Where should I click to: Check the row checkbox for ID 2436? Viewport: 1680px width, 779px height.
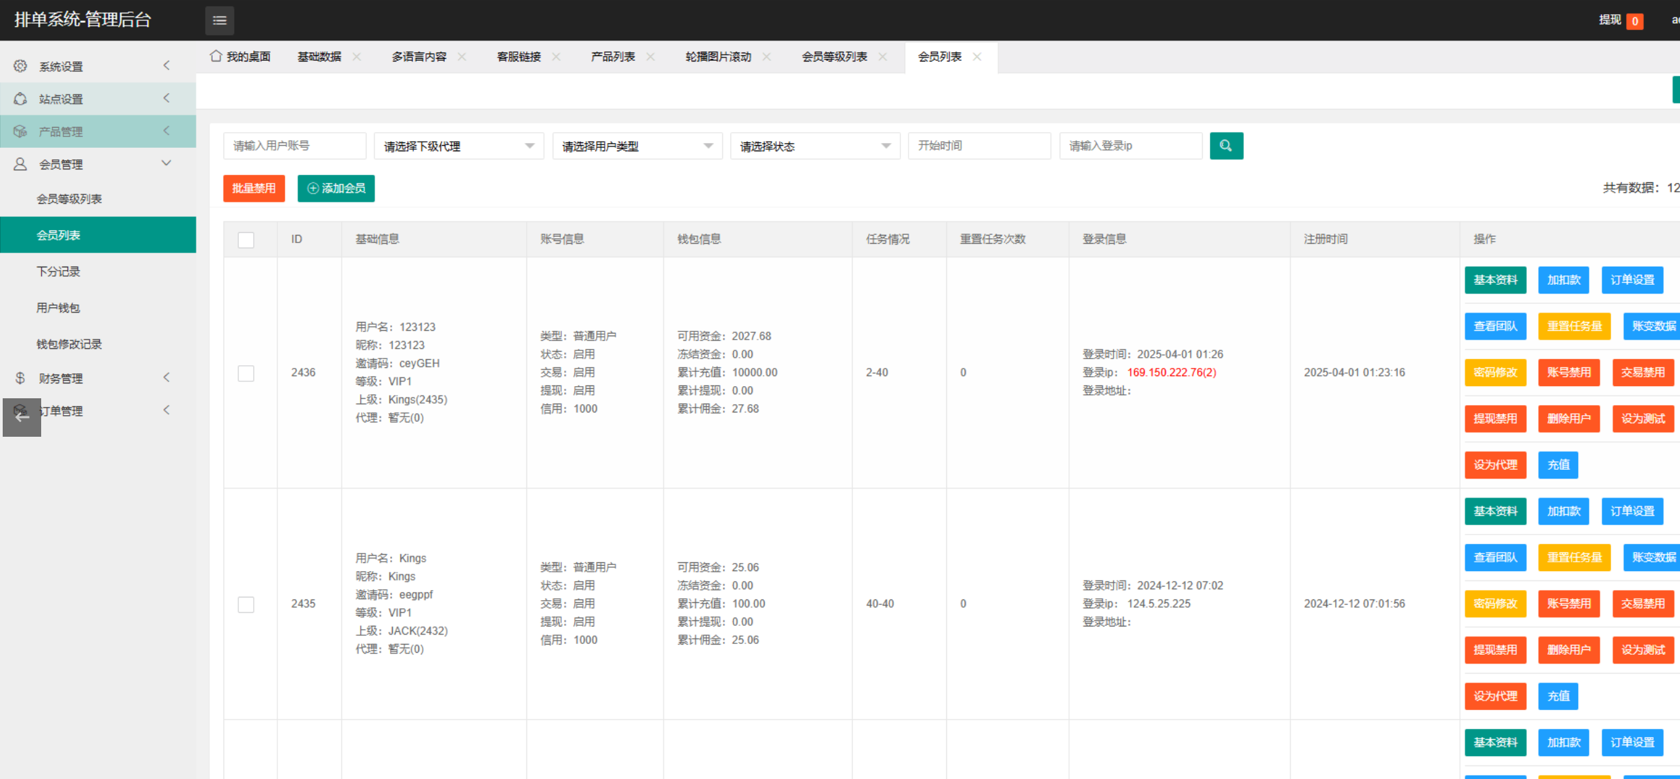pos(246,373)
